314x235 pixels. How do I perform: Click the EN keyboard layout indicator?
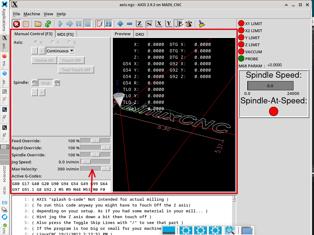(4, 203)
